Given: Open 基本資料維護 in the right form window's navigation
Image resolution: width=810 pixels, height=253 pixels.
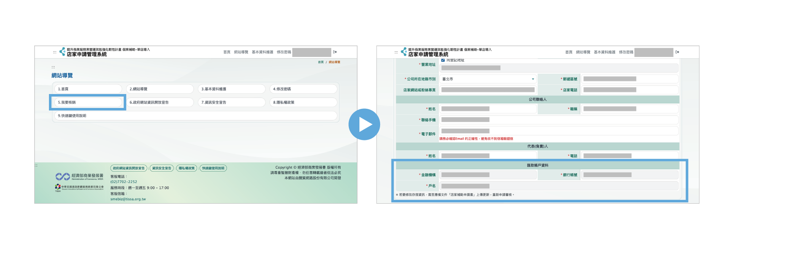Looking at the screenshot, I should coord(605,52).
